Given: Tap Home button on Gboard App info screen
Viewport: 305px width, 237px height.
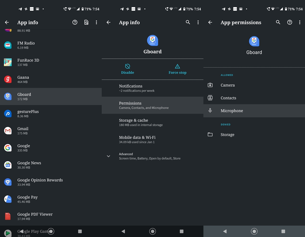Looking at the screenshot, I should [152, 231].
